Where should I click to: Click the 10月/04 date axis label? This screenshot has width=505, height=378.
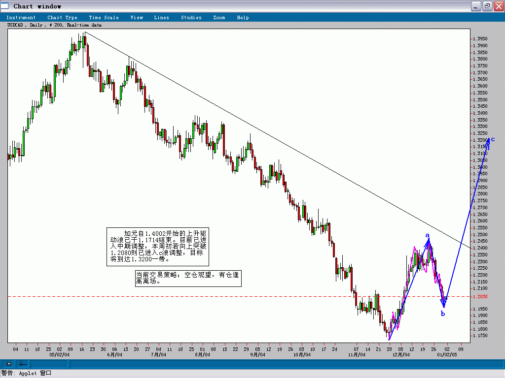302,355
